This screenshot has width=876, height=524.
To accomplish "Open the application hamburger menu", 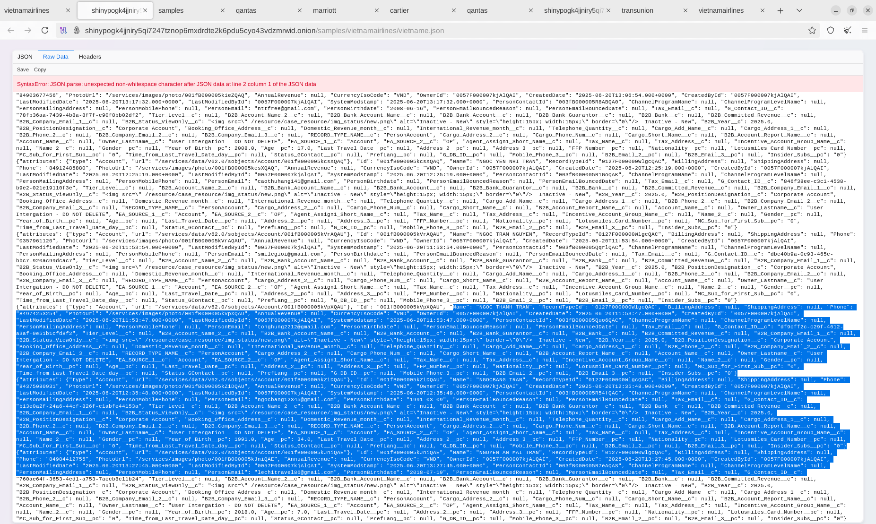I will coord(865,30).
